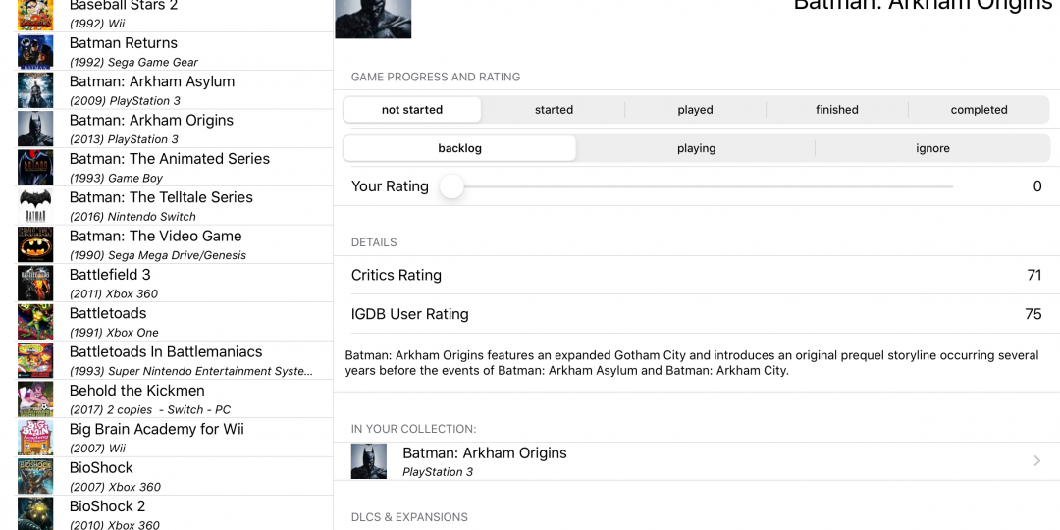This screenshot has height=530, width=1060.
Task: Click Behold the Kickmen cover icon
Action: pos(35,399)
